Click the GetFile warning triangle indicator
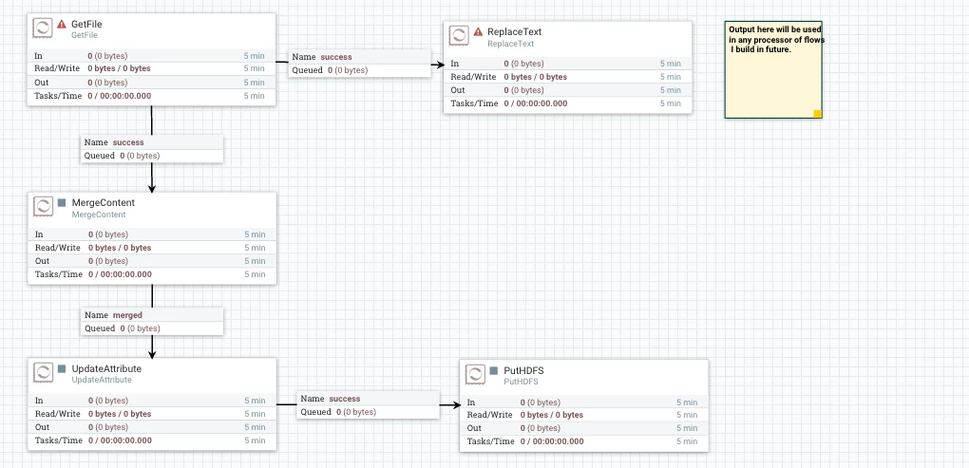The width and height of the screenshot is (969, 468). click(x=62, y=24)
